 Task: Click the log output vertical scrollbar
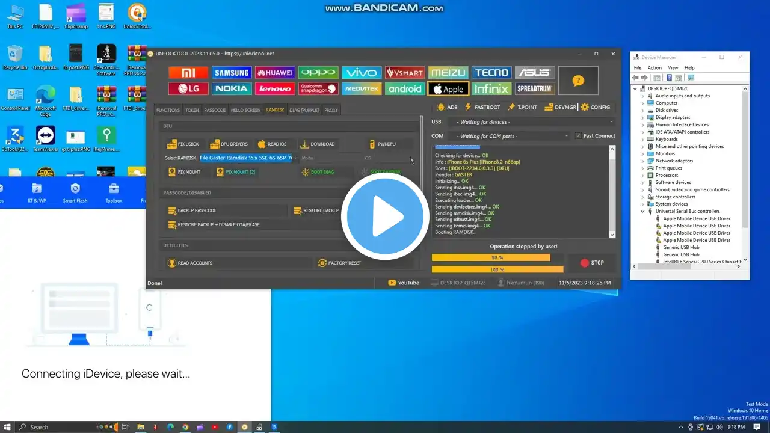click(x=612, y=191)
